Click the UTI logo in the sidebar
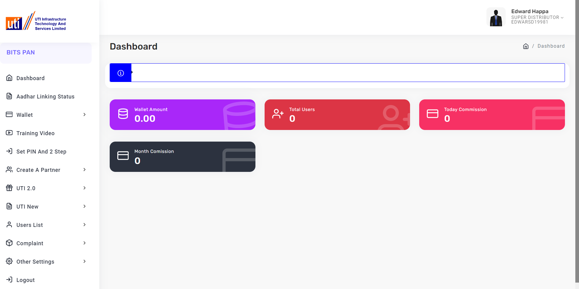The height and width of the screenshot is (289, 579). [36, 21]
